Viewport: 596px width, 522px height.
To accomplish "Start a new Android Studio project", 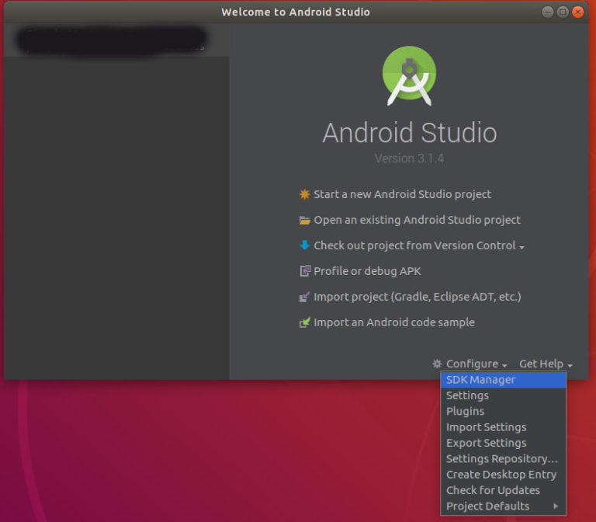I will [x=402, y=194].
